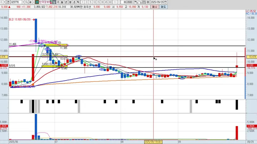Screen dimensions: 257x144
Task: Click the last black signal bar in indicator panel
Action: (237, 105)
